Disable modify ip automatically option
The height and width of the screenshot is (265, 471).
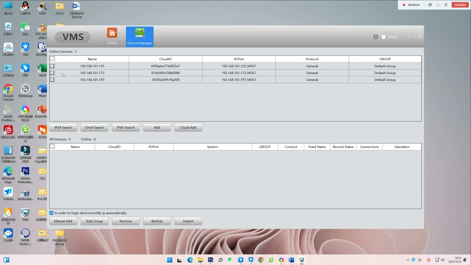tap(52, 213)
